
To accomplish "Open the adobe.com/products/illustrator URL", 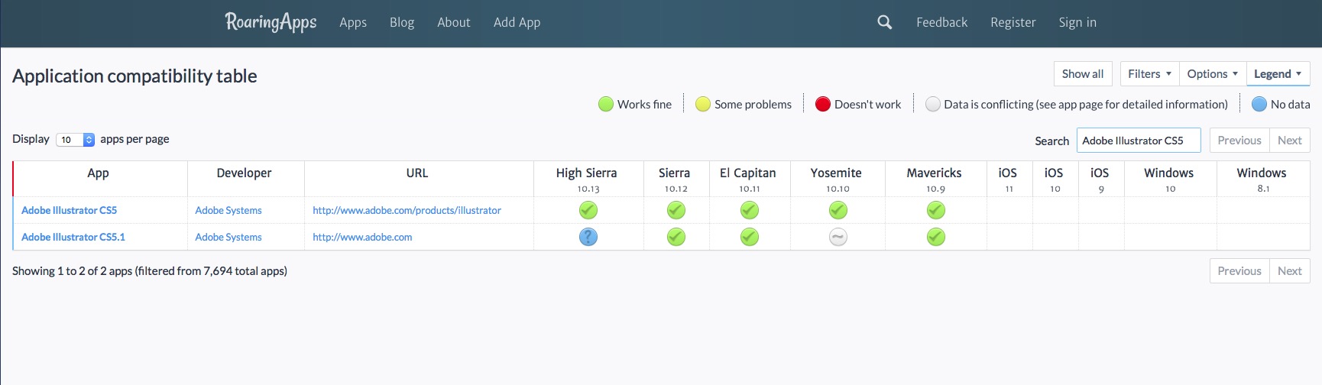I will pos(407,210).
